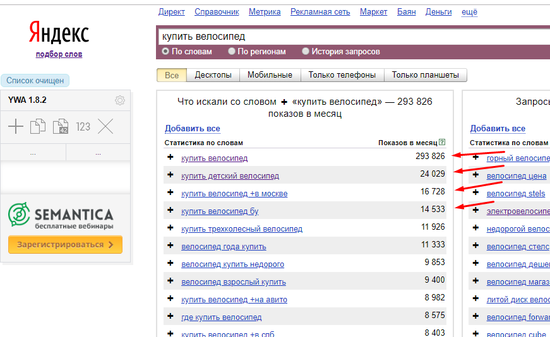Click the YWA settings gear icon
The height and width of the screenshot is (337, 550).
coord(119,100)
